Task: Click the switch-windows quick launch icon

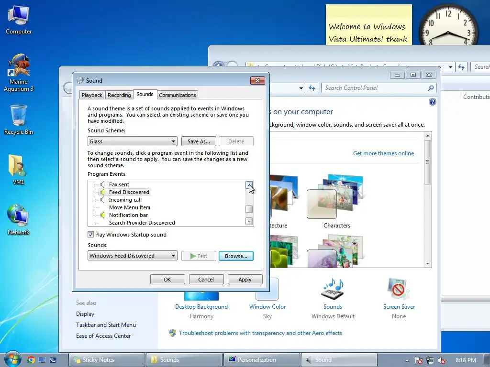Action: (x=53, y=360)
